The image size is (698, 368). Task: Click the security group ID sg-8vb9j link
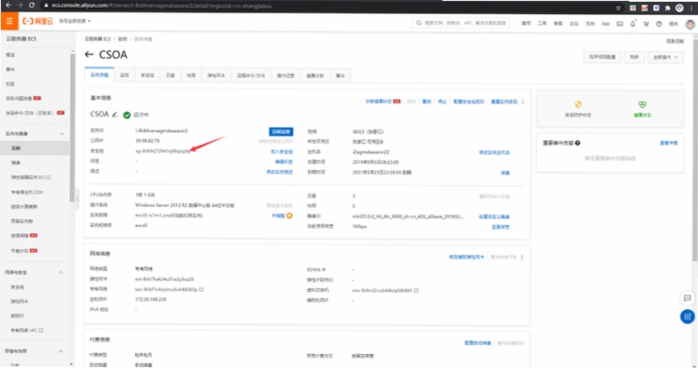[x=162, y=151]
